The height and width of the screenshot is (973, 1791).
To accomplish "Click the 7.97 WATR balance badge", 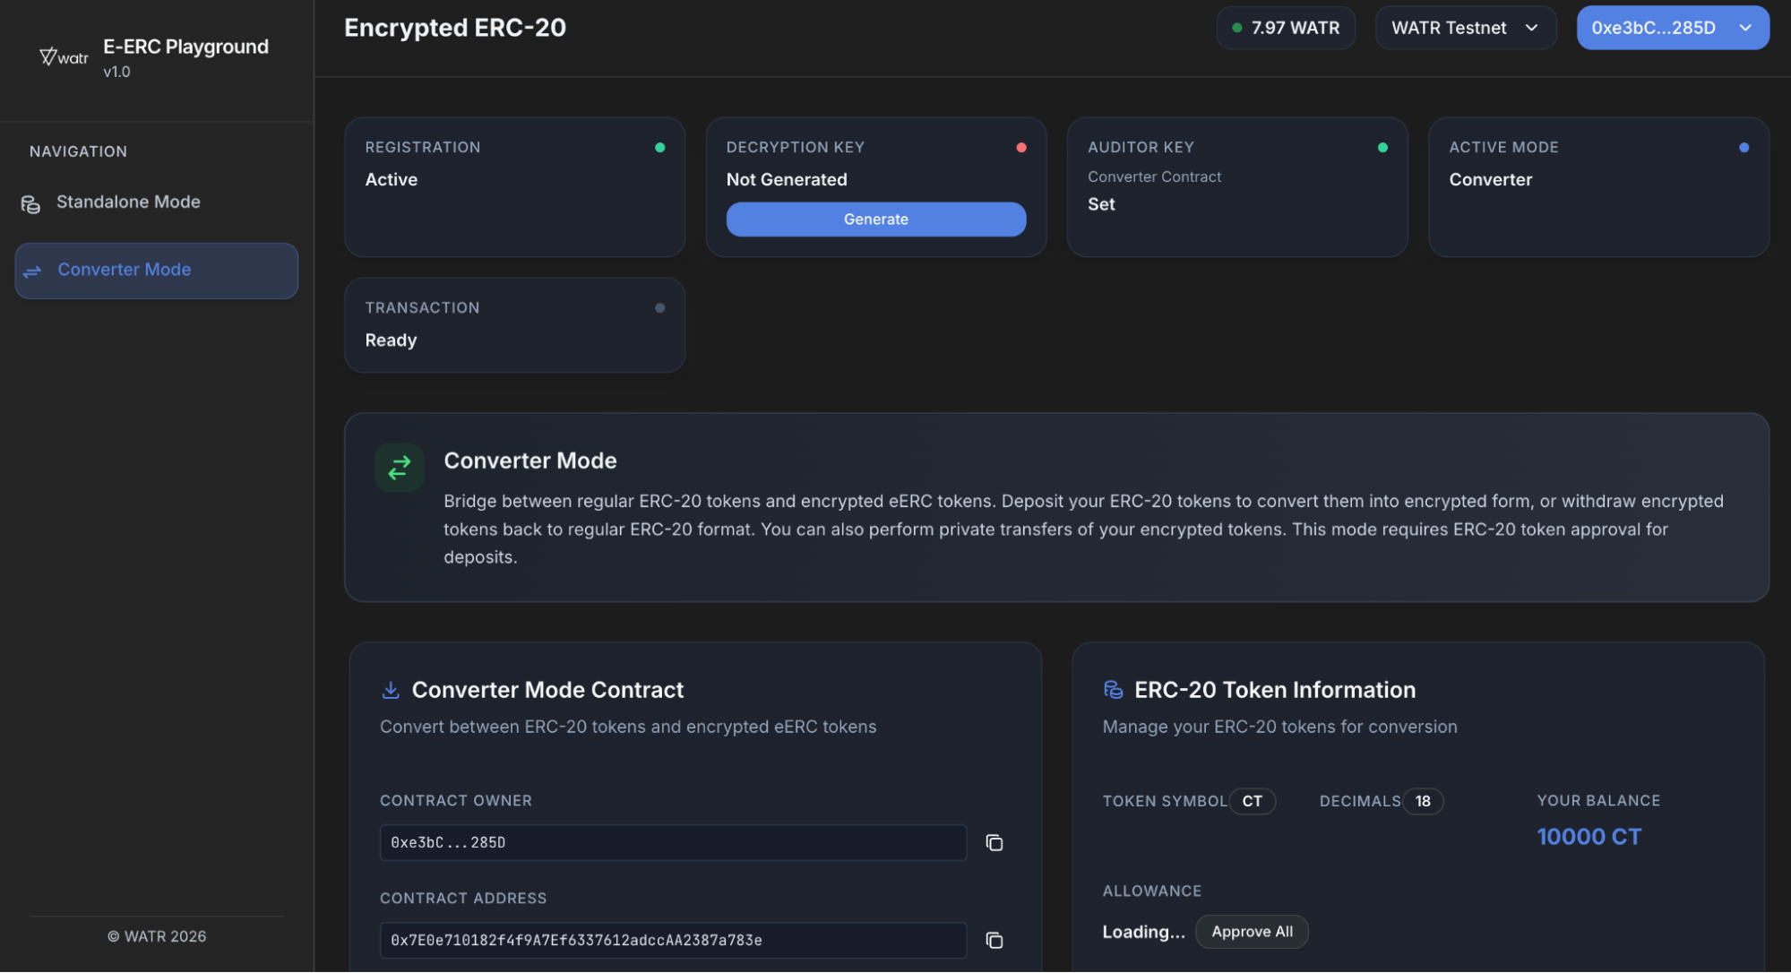I will point(1286,28).
